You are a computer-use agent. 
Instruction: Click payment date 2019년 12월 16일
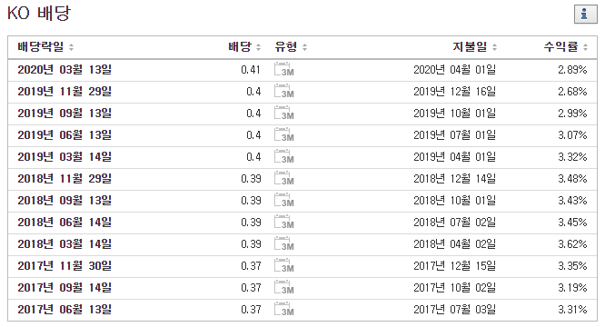pos(454,92)
